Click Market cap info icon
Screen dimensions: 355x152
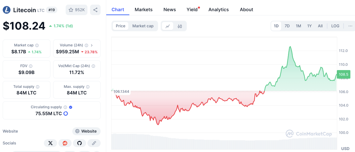pos(37,45)
